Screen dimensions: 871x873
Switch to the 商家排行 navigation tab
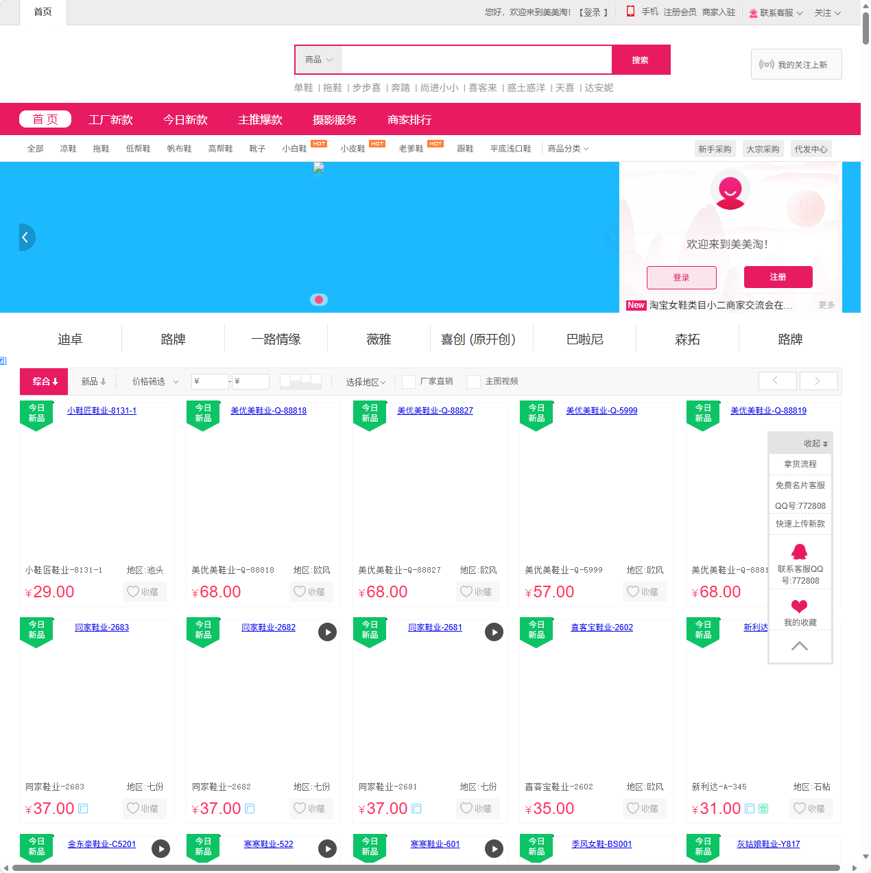coord(409,119)
